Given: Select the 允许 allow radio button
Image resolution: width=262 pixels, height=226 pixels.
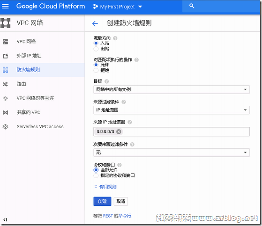Looking at the screenshot, I should 96,65.
